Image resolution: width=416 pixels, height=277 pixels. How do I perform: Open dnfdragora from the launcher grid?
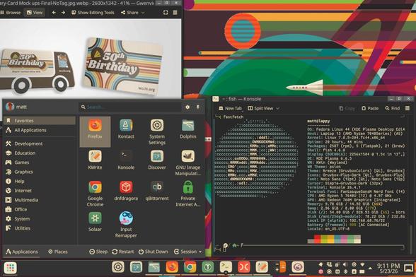pyautogui.click(x=126, y=191)
